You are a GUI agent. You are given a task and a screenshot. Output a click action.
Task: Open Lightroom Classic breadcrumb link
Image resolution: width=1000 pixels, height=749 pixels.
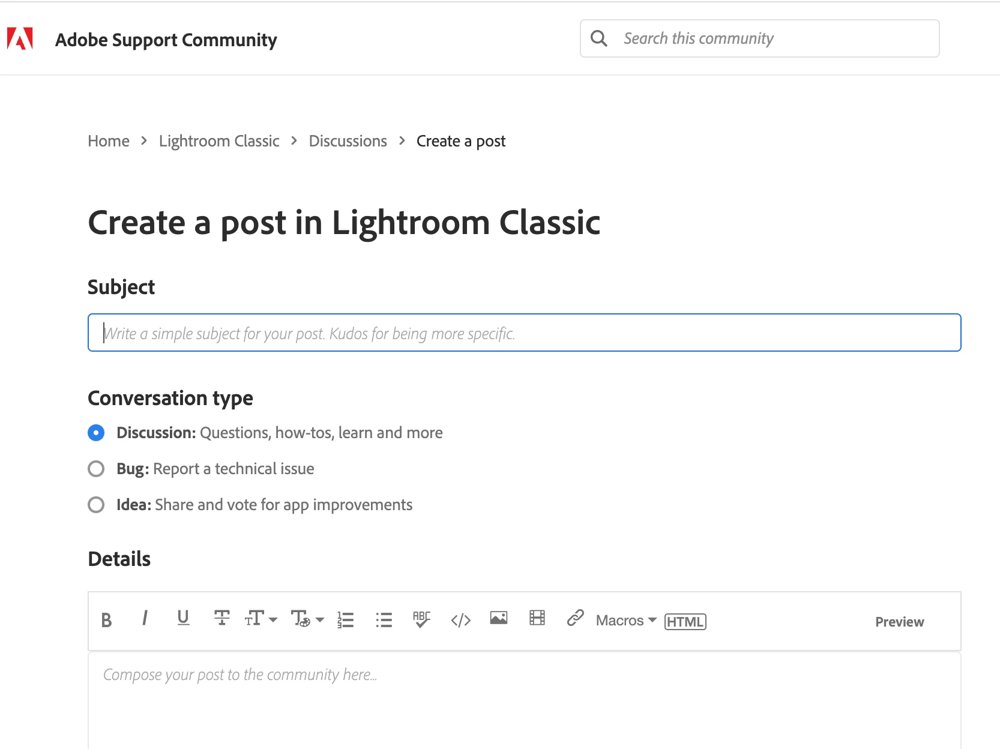click(219, 141)
